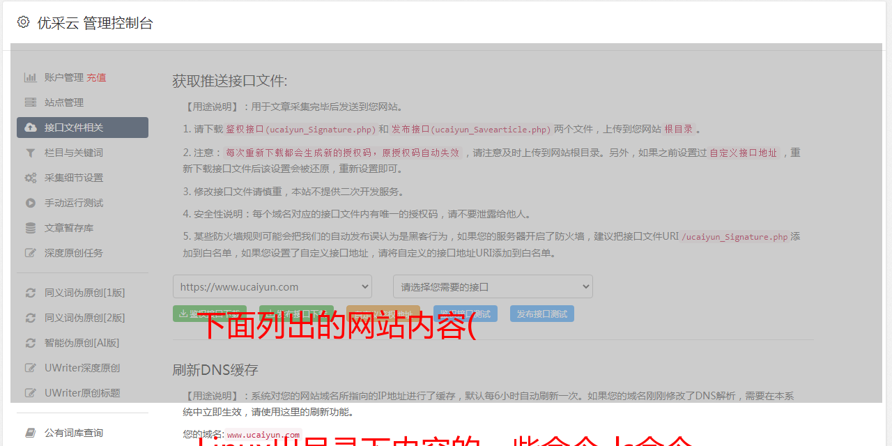892x446 pixels.
Task: Click the 刷新DNS缓存 heading
Action: point(215,370)
